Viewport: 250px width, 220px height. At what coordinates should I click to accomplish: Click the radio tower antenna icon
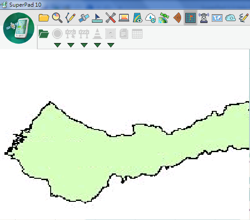coord(204,18)
